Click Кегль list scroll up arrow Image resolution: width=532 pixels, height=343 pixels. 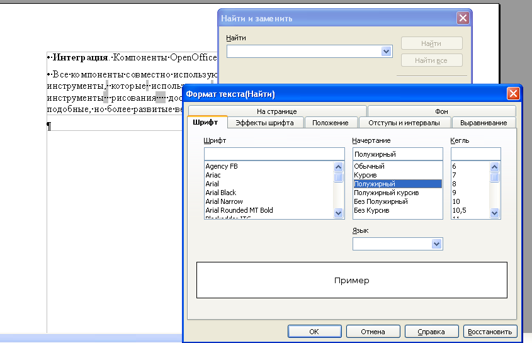[494, 167]
